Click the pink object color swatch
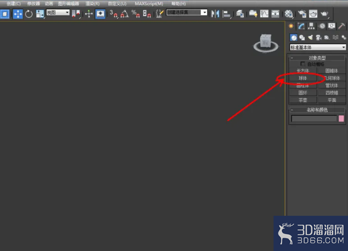 [341, 119]
